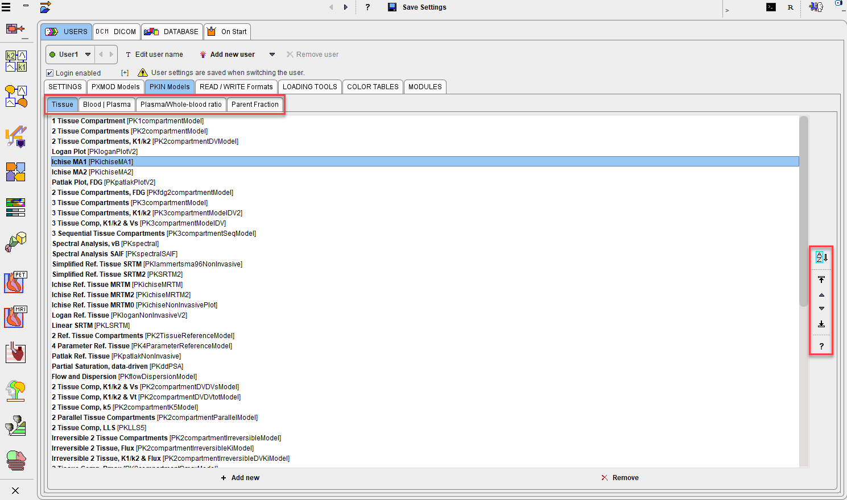Select the 2 Tissue Comp, LLS row

click(425, 428)
